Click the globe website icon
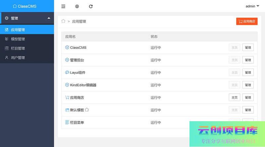 [77, 6]
